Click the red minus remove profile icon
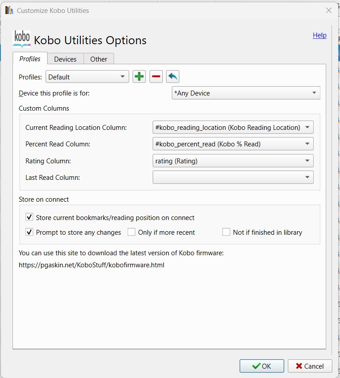This screenshot has height=378, width=340. click(x=156, y=77)
